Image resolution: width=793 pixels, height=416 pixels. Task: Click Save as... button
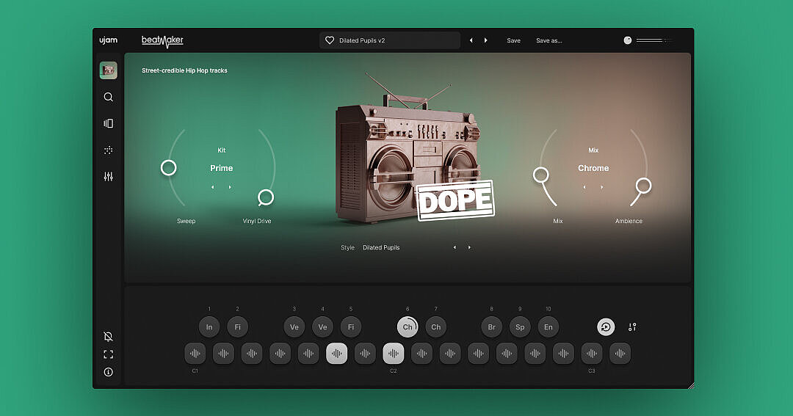[x=548, y=41]
